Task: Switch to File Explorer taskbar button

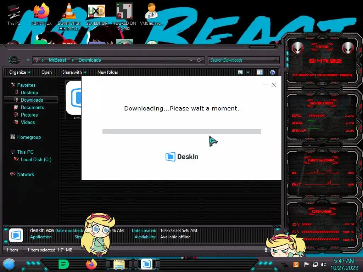Action: pyautogui.click(x=119, y=264)
